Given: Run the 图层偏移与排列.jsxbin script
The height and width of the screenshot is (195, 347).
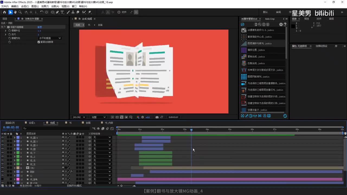Looking at the screenshot, I should point(263,43).
